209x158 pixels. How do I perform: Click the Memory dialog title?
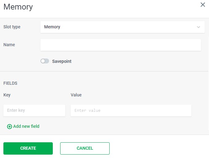point(18,7)
